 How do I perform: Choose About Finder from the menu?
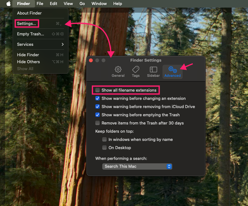click(x=40, y=13)
